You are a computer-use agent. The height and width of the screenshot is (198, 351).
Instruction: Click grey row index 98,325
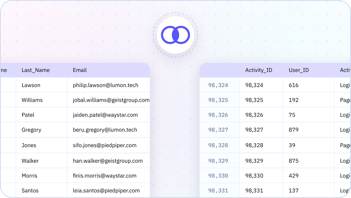tap(218, 100)
